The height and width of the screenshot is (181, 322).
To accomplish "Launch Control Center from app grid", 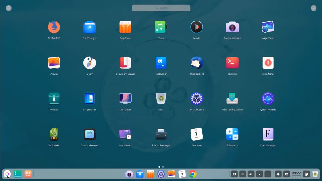I will tap(197, 99).
